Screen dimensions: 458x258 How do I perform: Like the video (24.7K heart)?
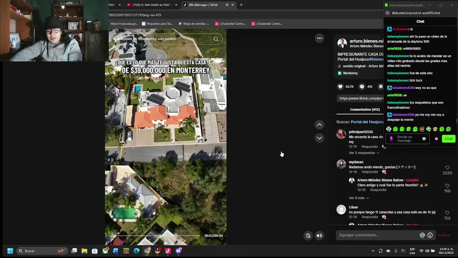coord(340,87)
